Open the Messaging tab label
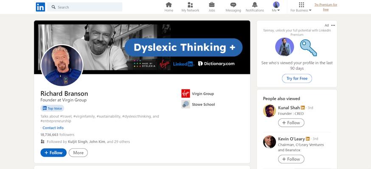Image resolution: width=371 pixels, height=169 pixels. 233,11
